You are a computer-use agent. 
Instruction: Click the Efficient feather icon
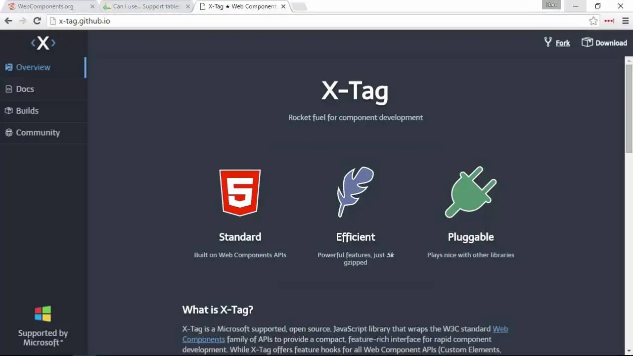click(355, 192)
